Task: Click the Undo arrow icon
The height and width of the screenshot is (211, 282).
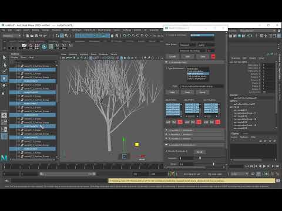Action: pos(41,36)
